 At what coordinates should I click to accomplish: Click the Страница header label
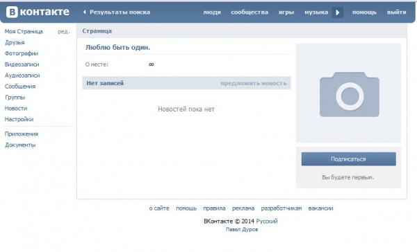[x=97, y=31]
